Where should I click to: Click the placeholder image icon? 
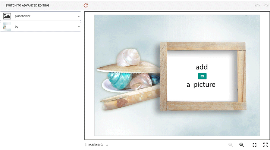(7, 16)
